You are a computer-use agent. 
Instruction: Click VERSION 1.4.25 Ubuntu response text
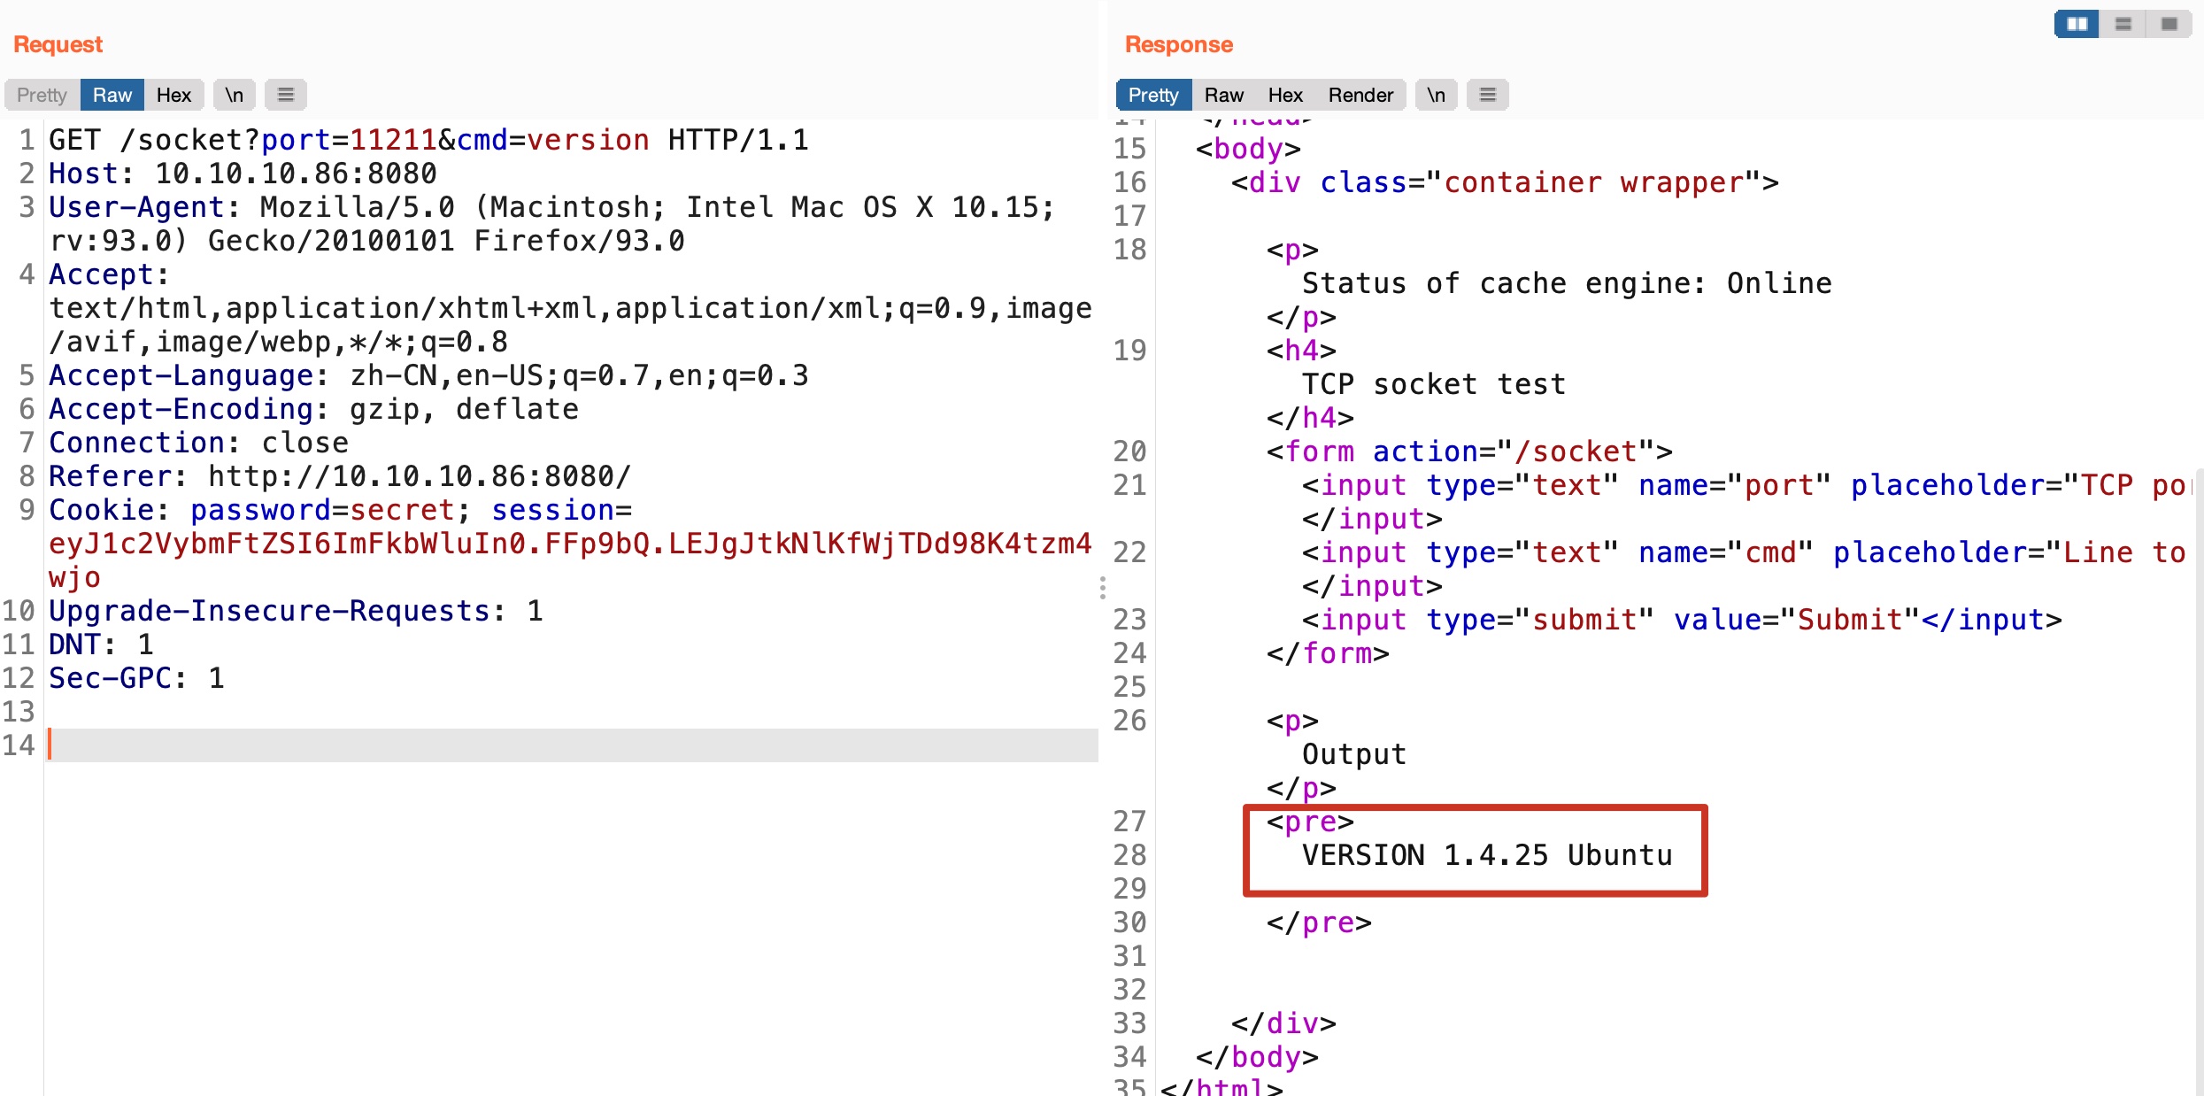click(x=1486, y=855)
